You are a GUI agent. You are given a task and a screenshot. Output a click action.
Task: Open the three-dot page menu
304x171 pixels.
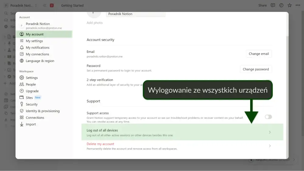[x=298, y=5]
